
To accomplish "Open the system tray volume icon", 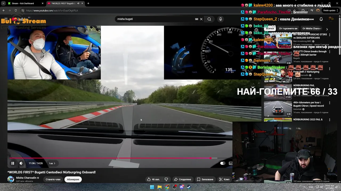I will [321, 187].
